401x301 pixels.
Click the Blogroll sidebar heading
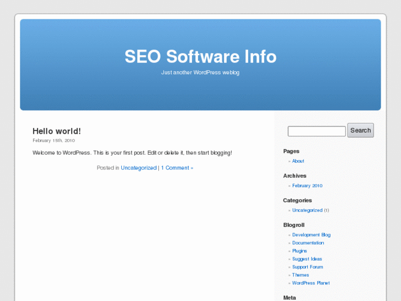pos(293,225)
